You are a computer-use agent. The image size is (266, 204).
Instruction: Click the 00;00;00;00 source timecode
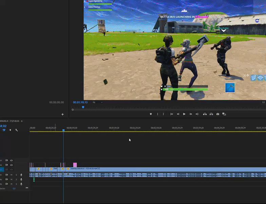(x=56, y=102)
